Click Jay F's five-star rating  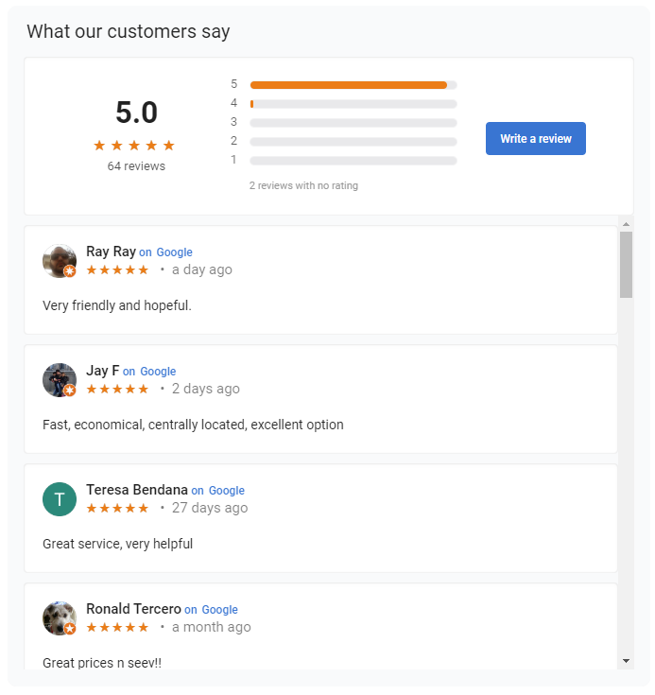(117, 389)
